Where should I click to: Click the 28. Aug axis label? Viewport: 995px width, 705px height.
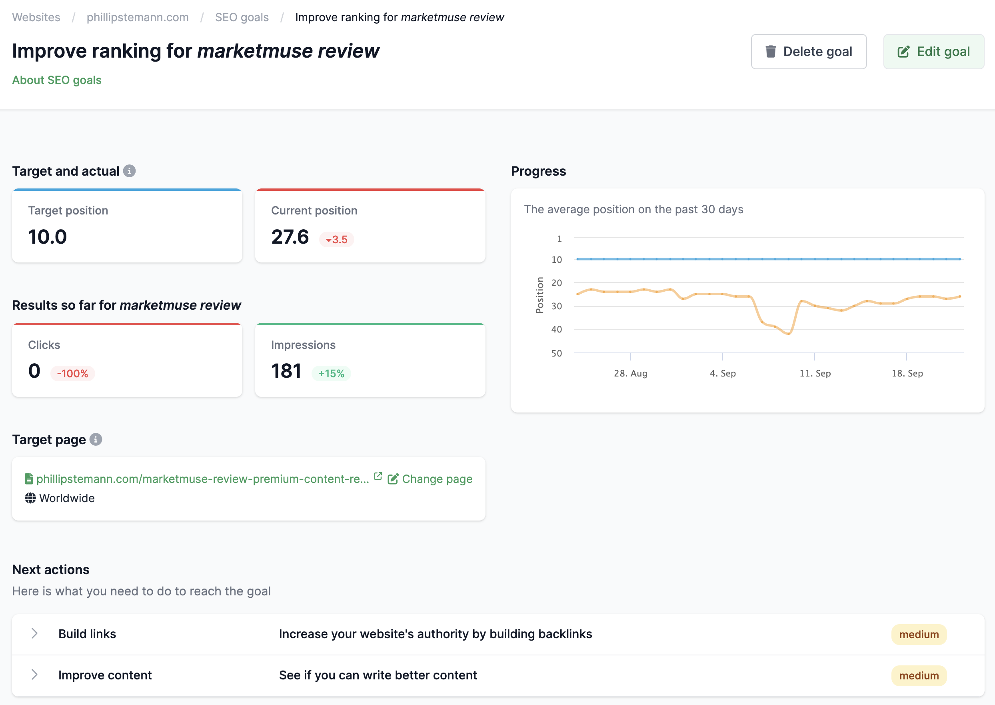[x=631, y=373]
